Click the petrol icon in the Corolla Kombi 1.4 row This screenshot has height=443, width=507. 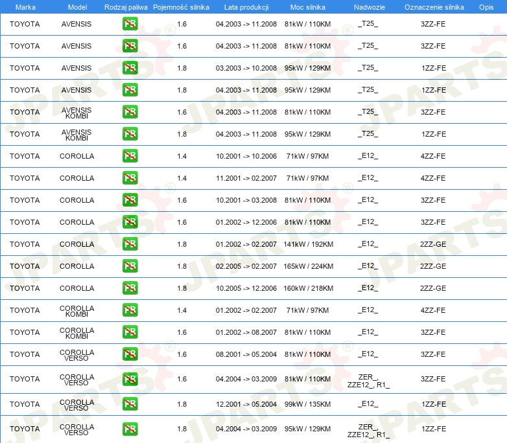pyautogui.click(x=130, y=310)
